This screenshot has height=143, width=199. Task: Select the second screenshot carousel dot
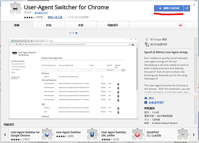pos(73,33)
